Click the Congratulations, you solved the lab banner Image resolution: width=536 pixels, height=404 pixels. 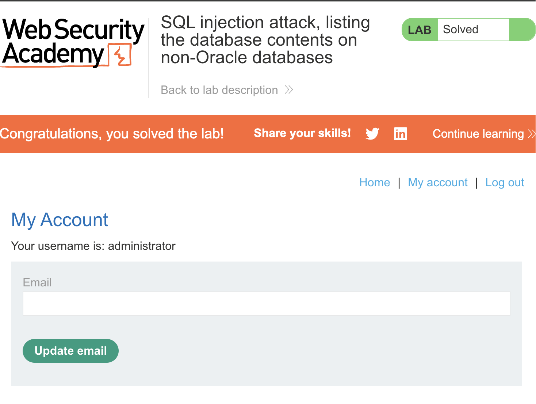coord(112,134)
